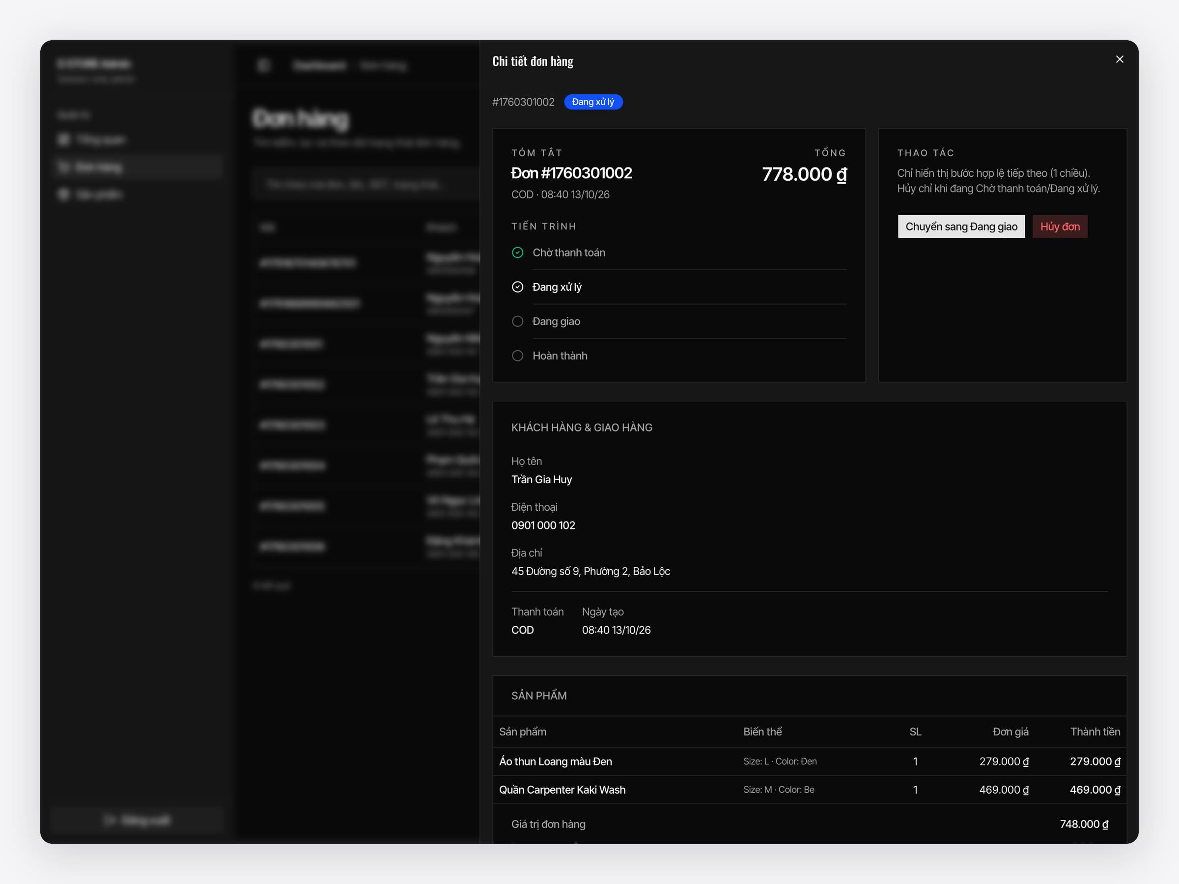Click the 'SL' column header

coord(915,732)
